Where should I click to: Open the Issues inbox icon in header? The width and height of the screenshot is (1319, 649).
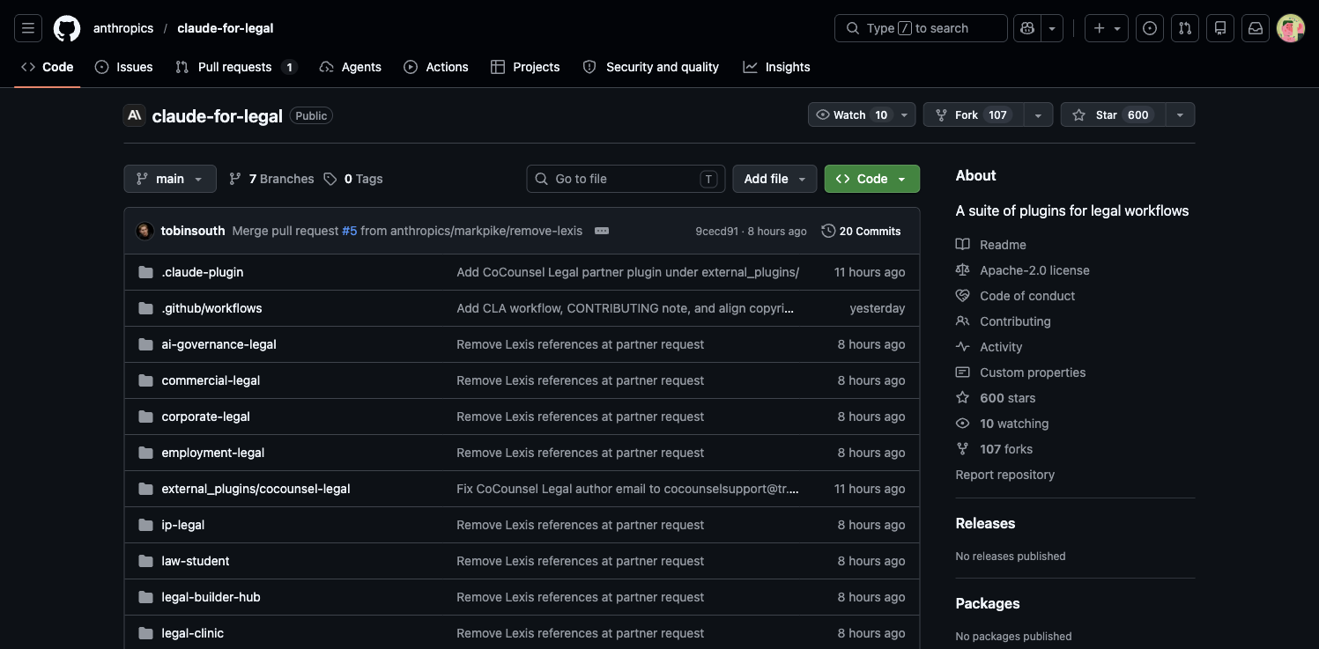click(x=1150, y=28)
